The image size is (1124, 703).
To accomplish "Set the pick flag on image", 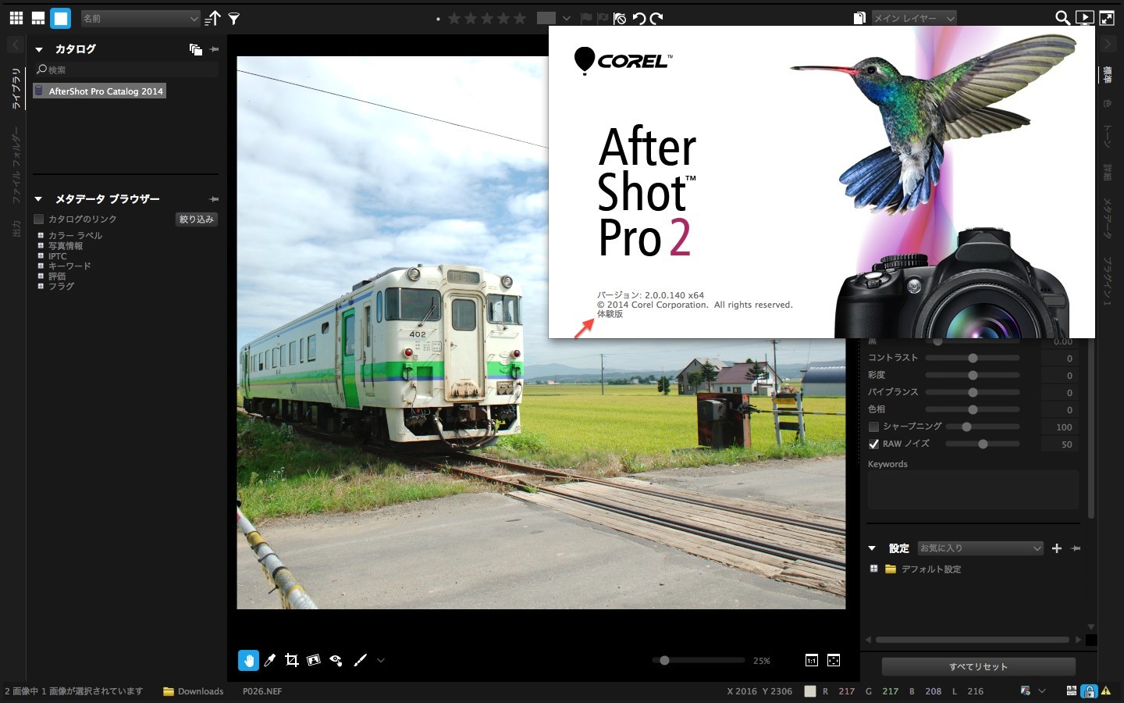I will [x=586, y=18].
